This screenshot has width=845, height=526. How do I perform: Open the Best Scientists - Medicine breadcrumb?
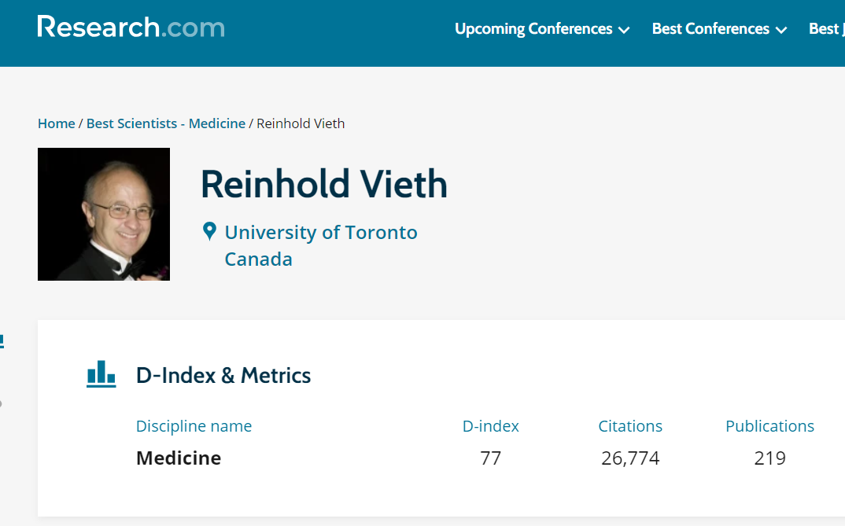(x=166, y=123)
